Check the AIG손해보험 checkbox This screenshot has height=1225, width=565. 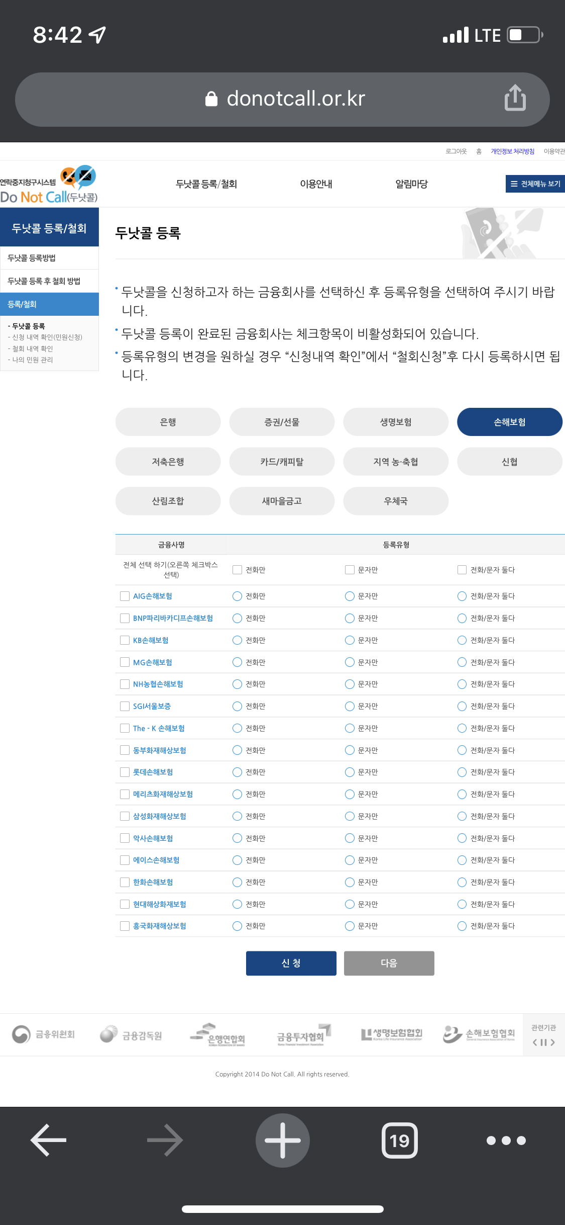coord(125,596)
